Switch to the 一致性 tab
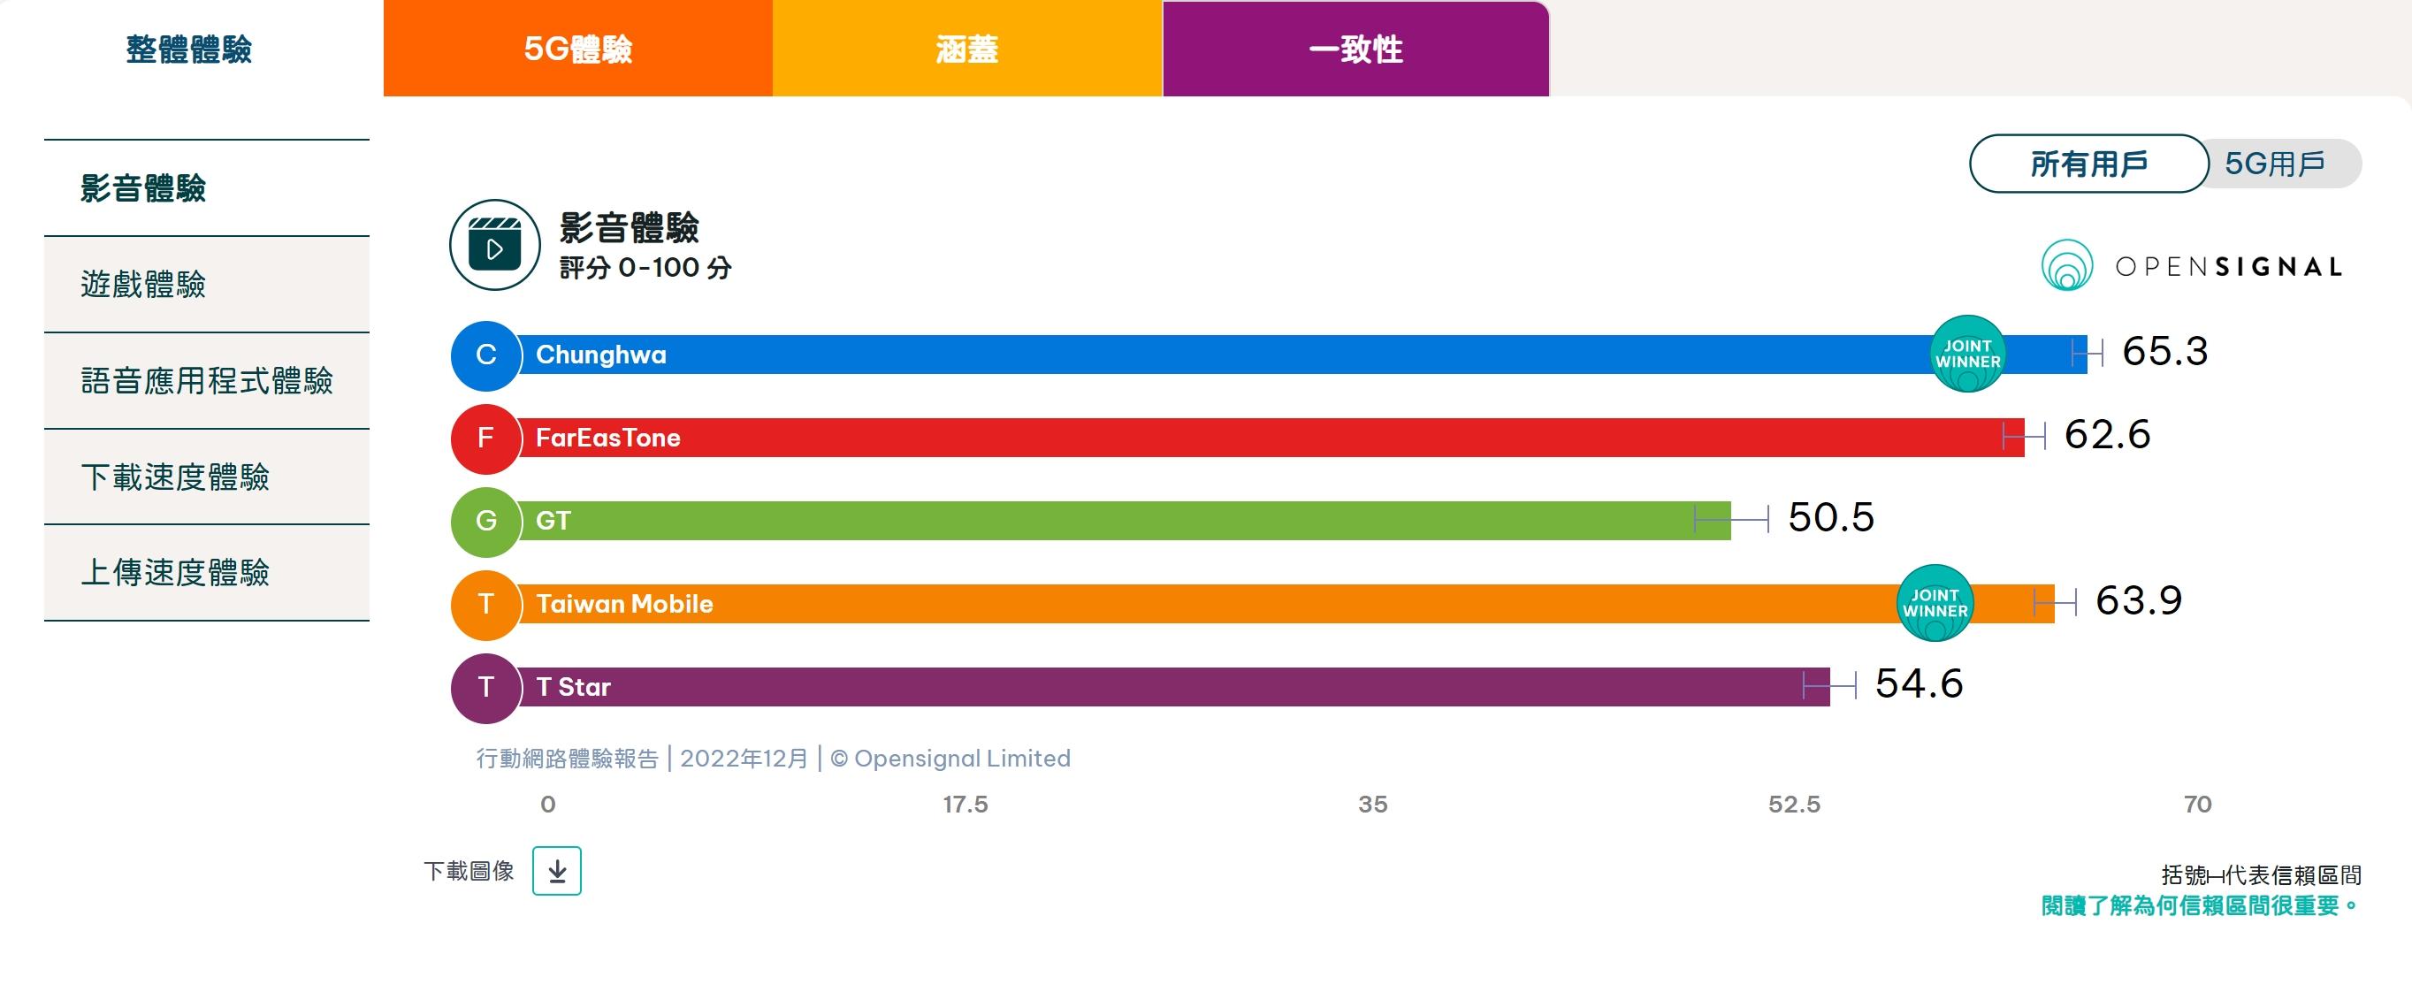Screen dimensions: 2412x992 pyautogui.click(x=1355, y=49)
